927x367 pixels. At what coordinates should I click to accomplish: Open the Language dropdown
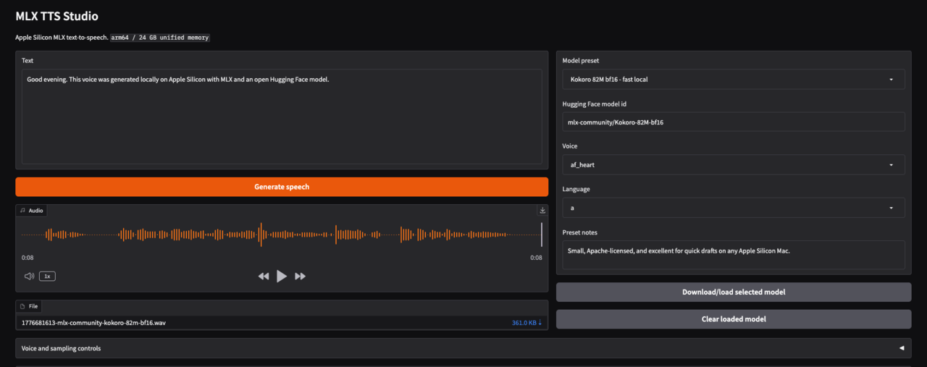click(733, 208)
